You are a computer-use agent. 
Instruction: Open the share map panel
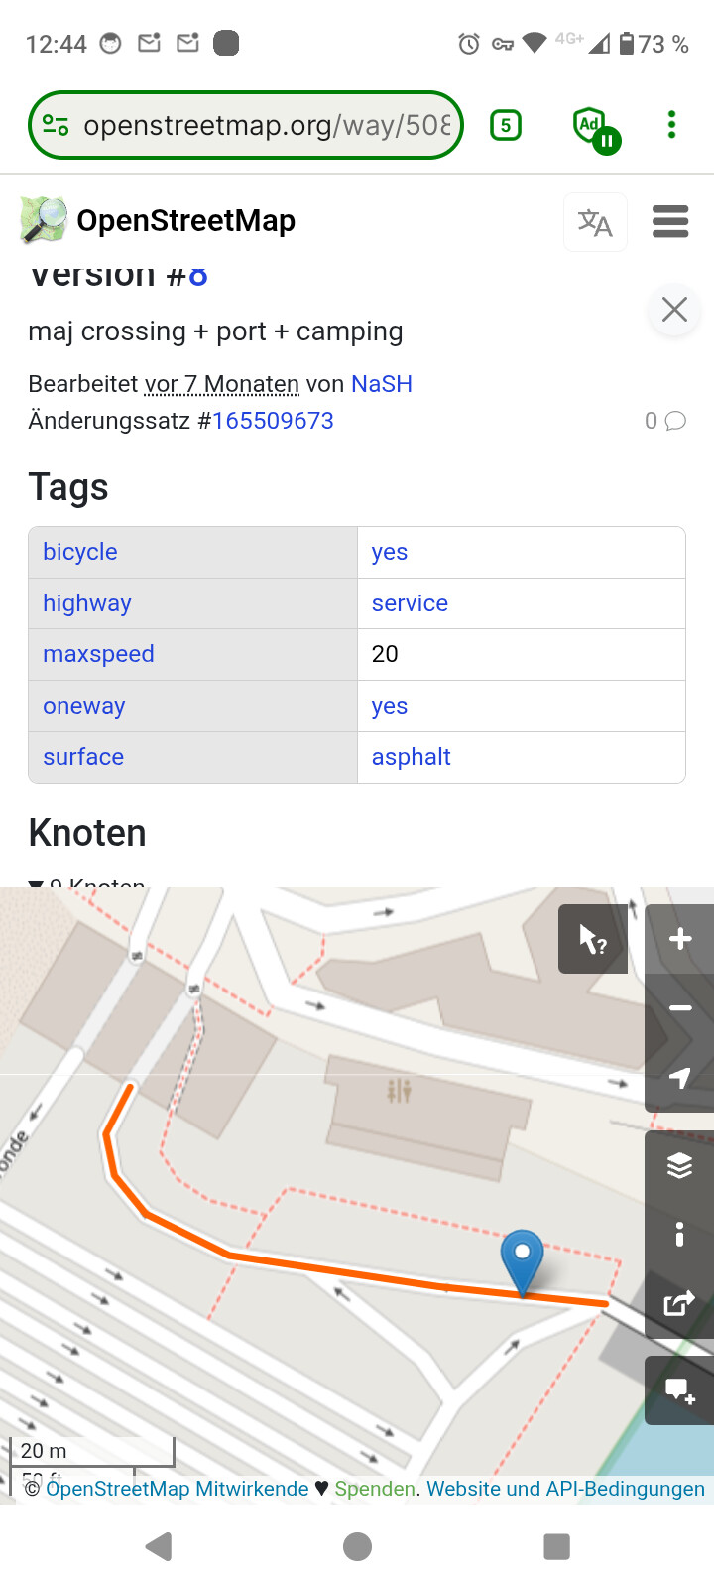[x=679, y=1302]
